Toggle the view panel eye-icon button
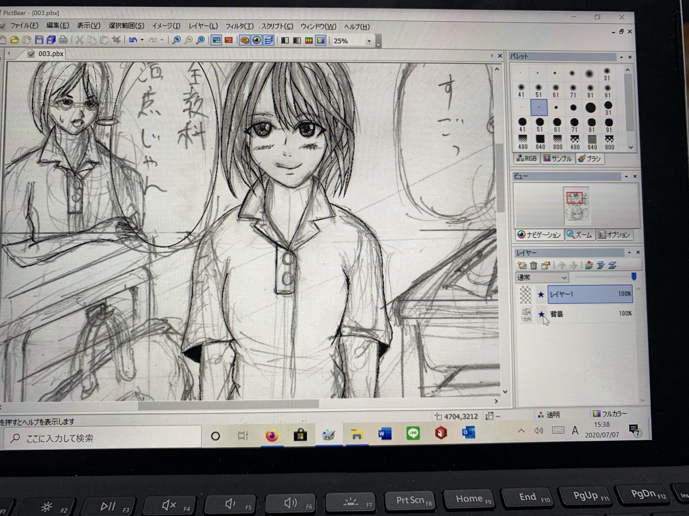This screenshot has height=516, width=689. (x=257, y=40)
